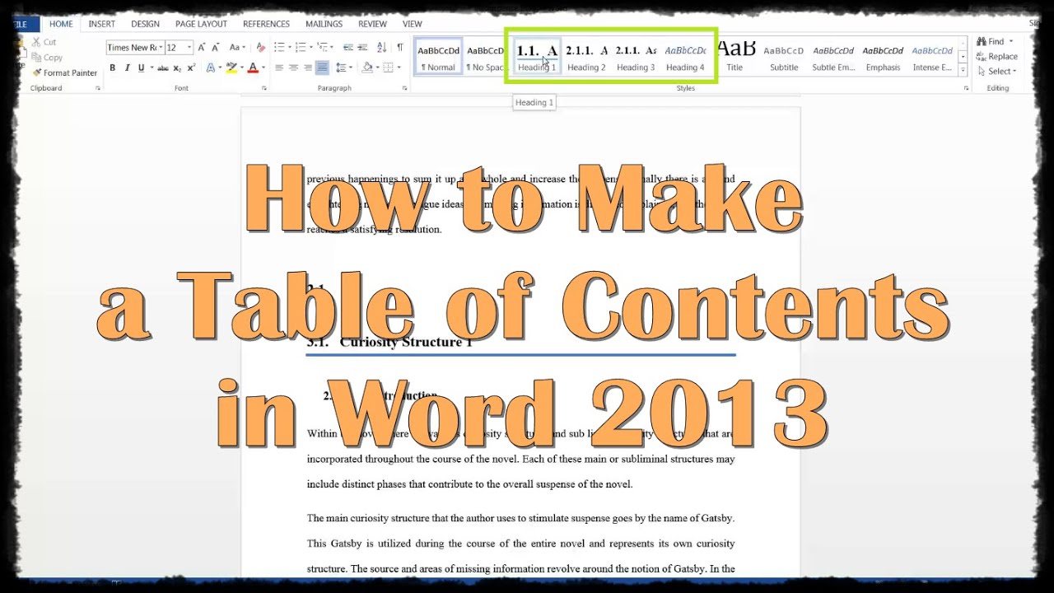Apply text highlight color
1054x593 pixels.
point(231,68)
